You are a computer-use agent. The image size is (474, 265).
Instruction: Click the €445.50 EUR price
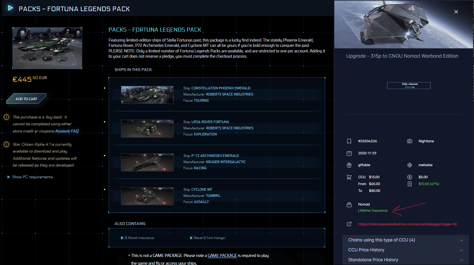pos(29,79)
